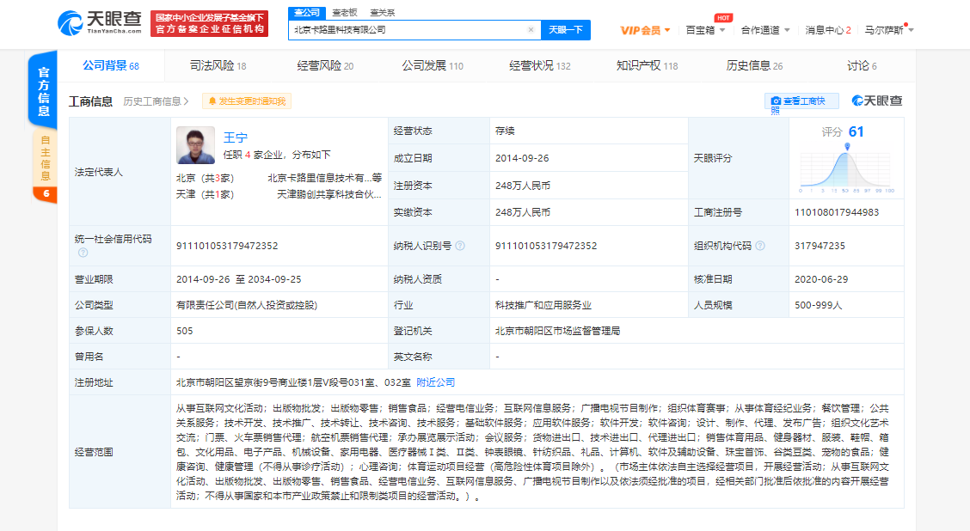Viewport: 970px width, 531px height.
Task: Clear search box with the X icon
Action: coord(531,30)
